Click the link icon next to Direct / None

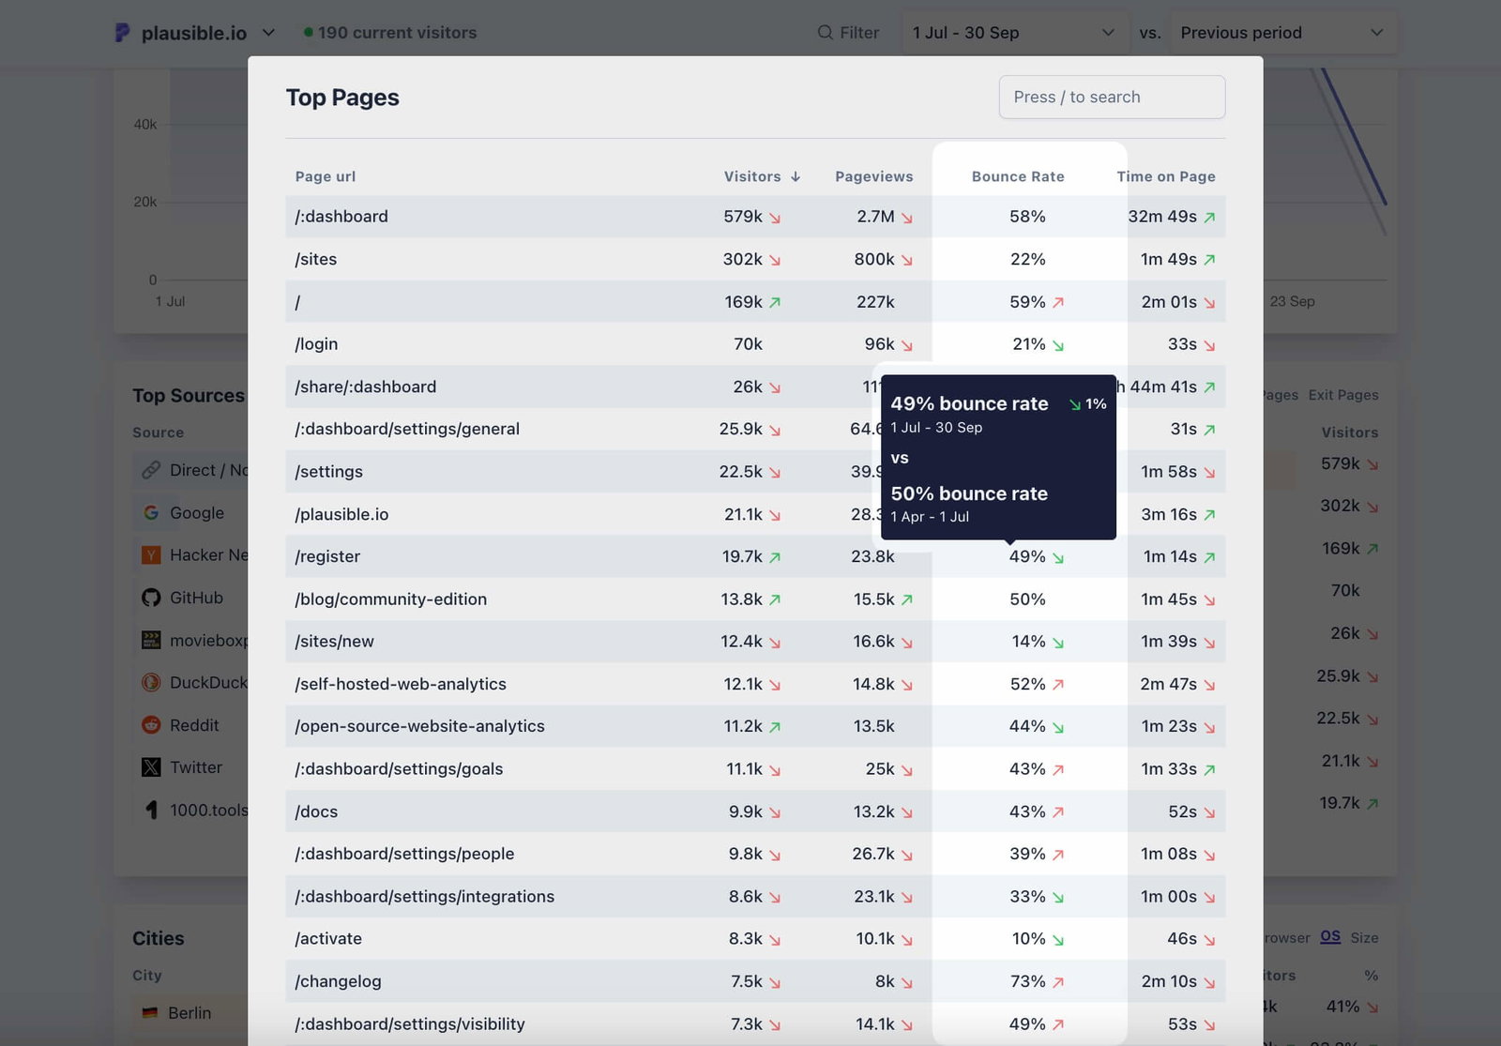click(151, 470)
